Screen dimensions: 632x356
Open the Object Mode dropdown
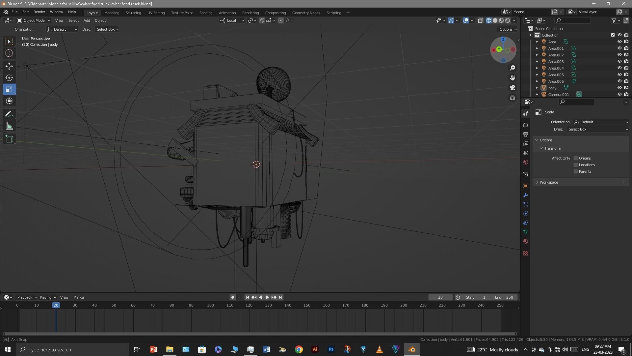(34, 20)
